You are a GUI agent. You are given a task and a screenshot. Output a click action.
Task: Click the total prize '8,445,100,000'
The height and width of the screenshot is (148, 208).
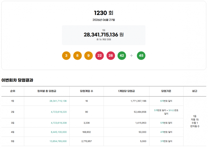59,132
